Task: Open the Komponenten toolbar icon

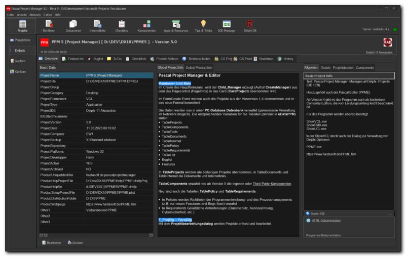Action: point(147,26)
